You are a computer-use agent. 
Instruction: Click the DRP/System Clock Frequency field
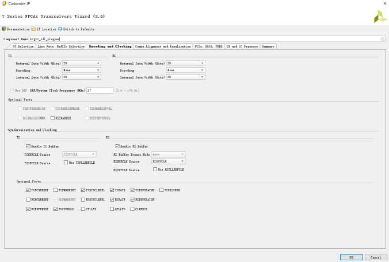pos(100,90)
